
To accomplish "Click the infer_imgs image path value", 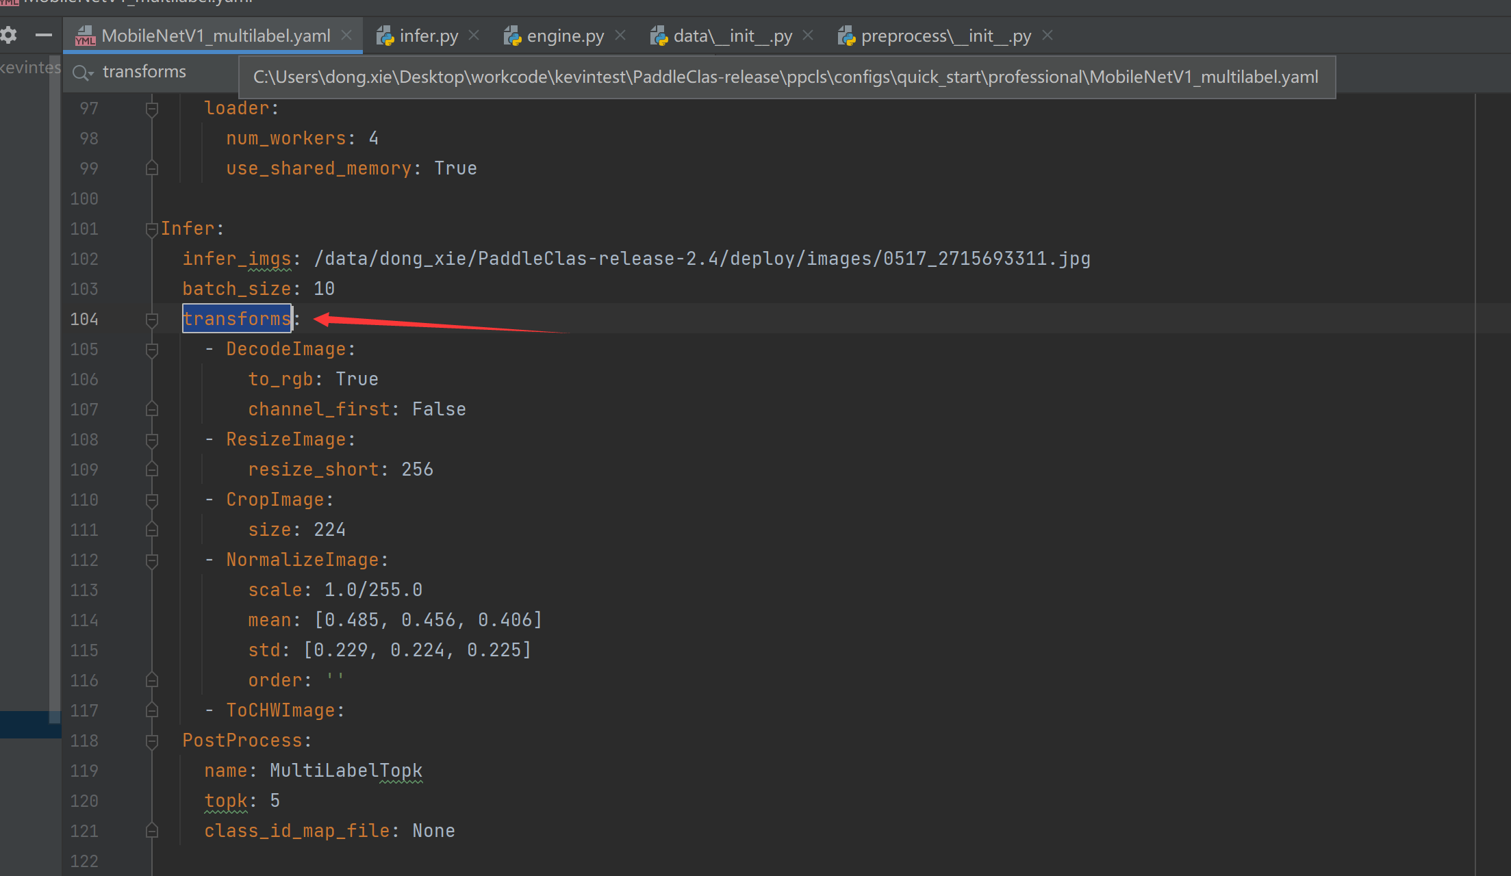I will tap(702, 259).
